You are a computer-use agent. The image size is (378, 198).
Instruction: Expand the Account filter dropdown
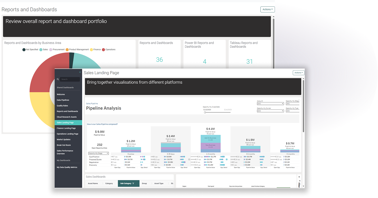click(270, 104)
